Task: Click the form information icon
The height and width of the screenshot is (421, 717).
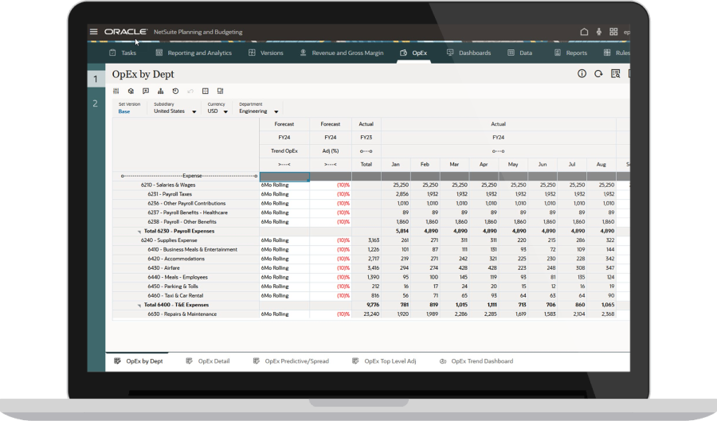Action: click(x=582, y=73)
